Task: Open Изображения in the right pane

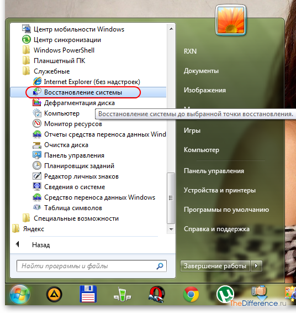Action: 205,90
